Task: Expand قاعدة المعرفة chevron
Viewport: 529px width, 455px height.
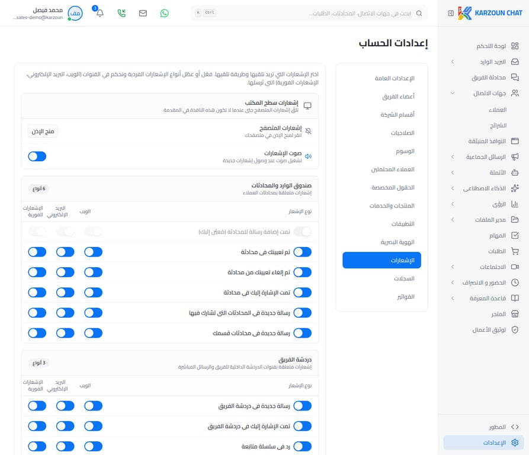Action: 453,298
